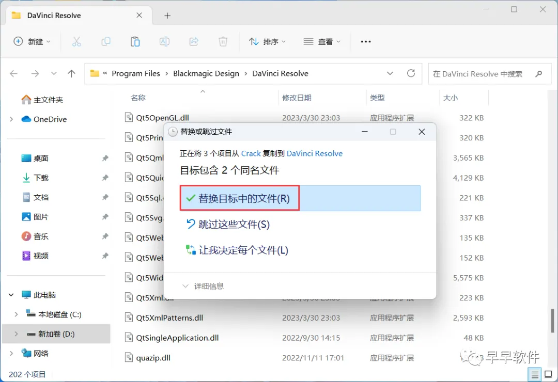Select file quazip.dll
Screen dimensions: 558x382
click(x=153, y=357)
